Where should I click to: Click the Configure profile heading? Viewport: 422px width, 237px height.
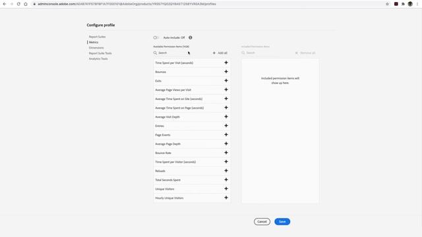(x=101, y=25)
